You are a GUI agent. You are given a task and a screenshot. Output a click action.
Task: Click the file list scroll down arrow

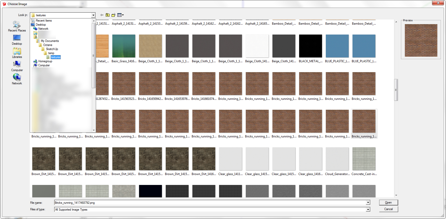point(396,195)
